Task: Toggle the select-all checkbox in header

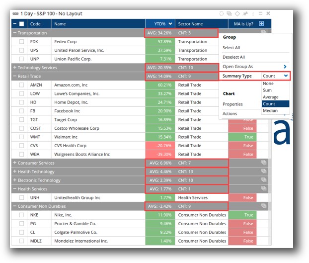Action: (22, 23)
